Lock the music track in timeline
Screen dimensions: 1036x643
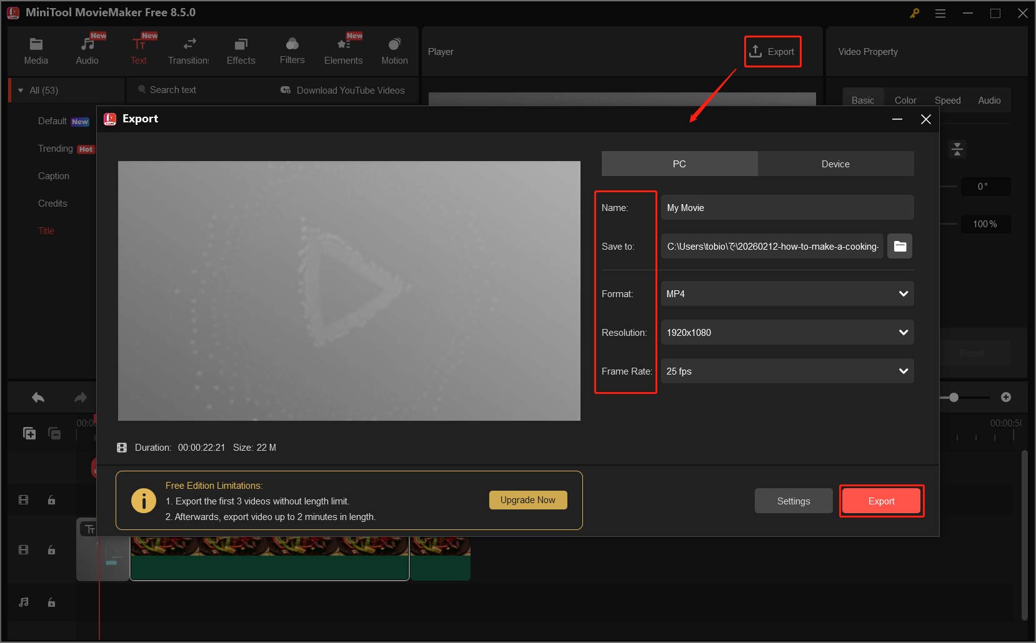51,602
